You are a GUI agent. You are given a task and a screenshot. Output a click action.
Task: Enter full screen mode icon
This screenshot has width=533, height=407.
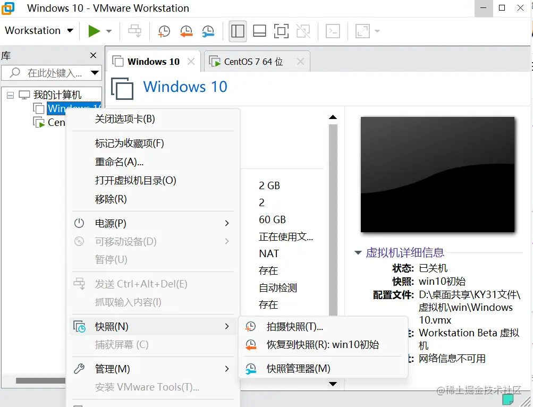pyautogui.click(x=281, y=31)
